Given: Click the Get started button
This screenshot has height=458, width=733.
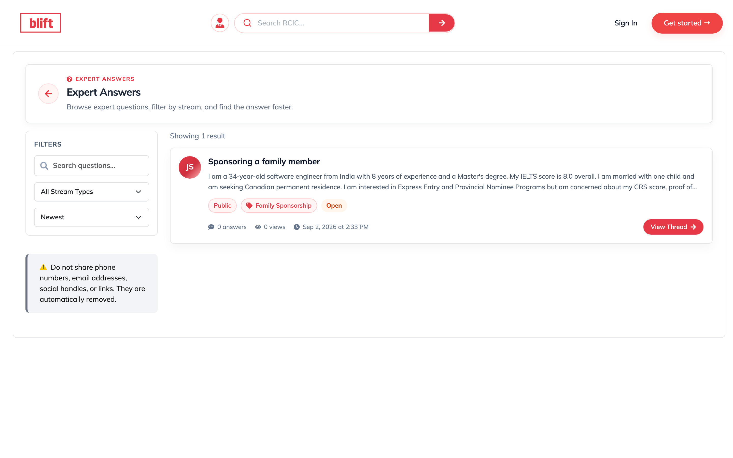Looking at the screenshot, I should pos(687,23).
